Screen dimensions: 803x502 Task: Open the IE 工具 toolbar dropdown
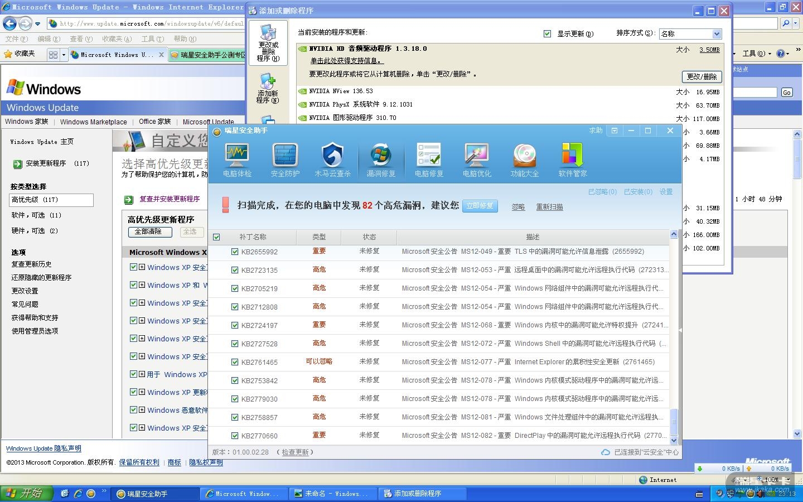(756, 54)
